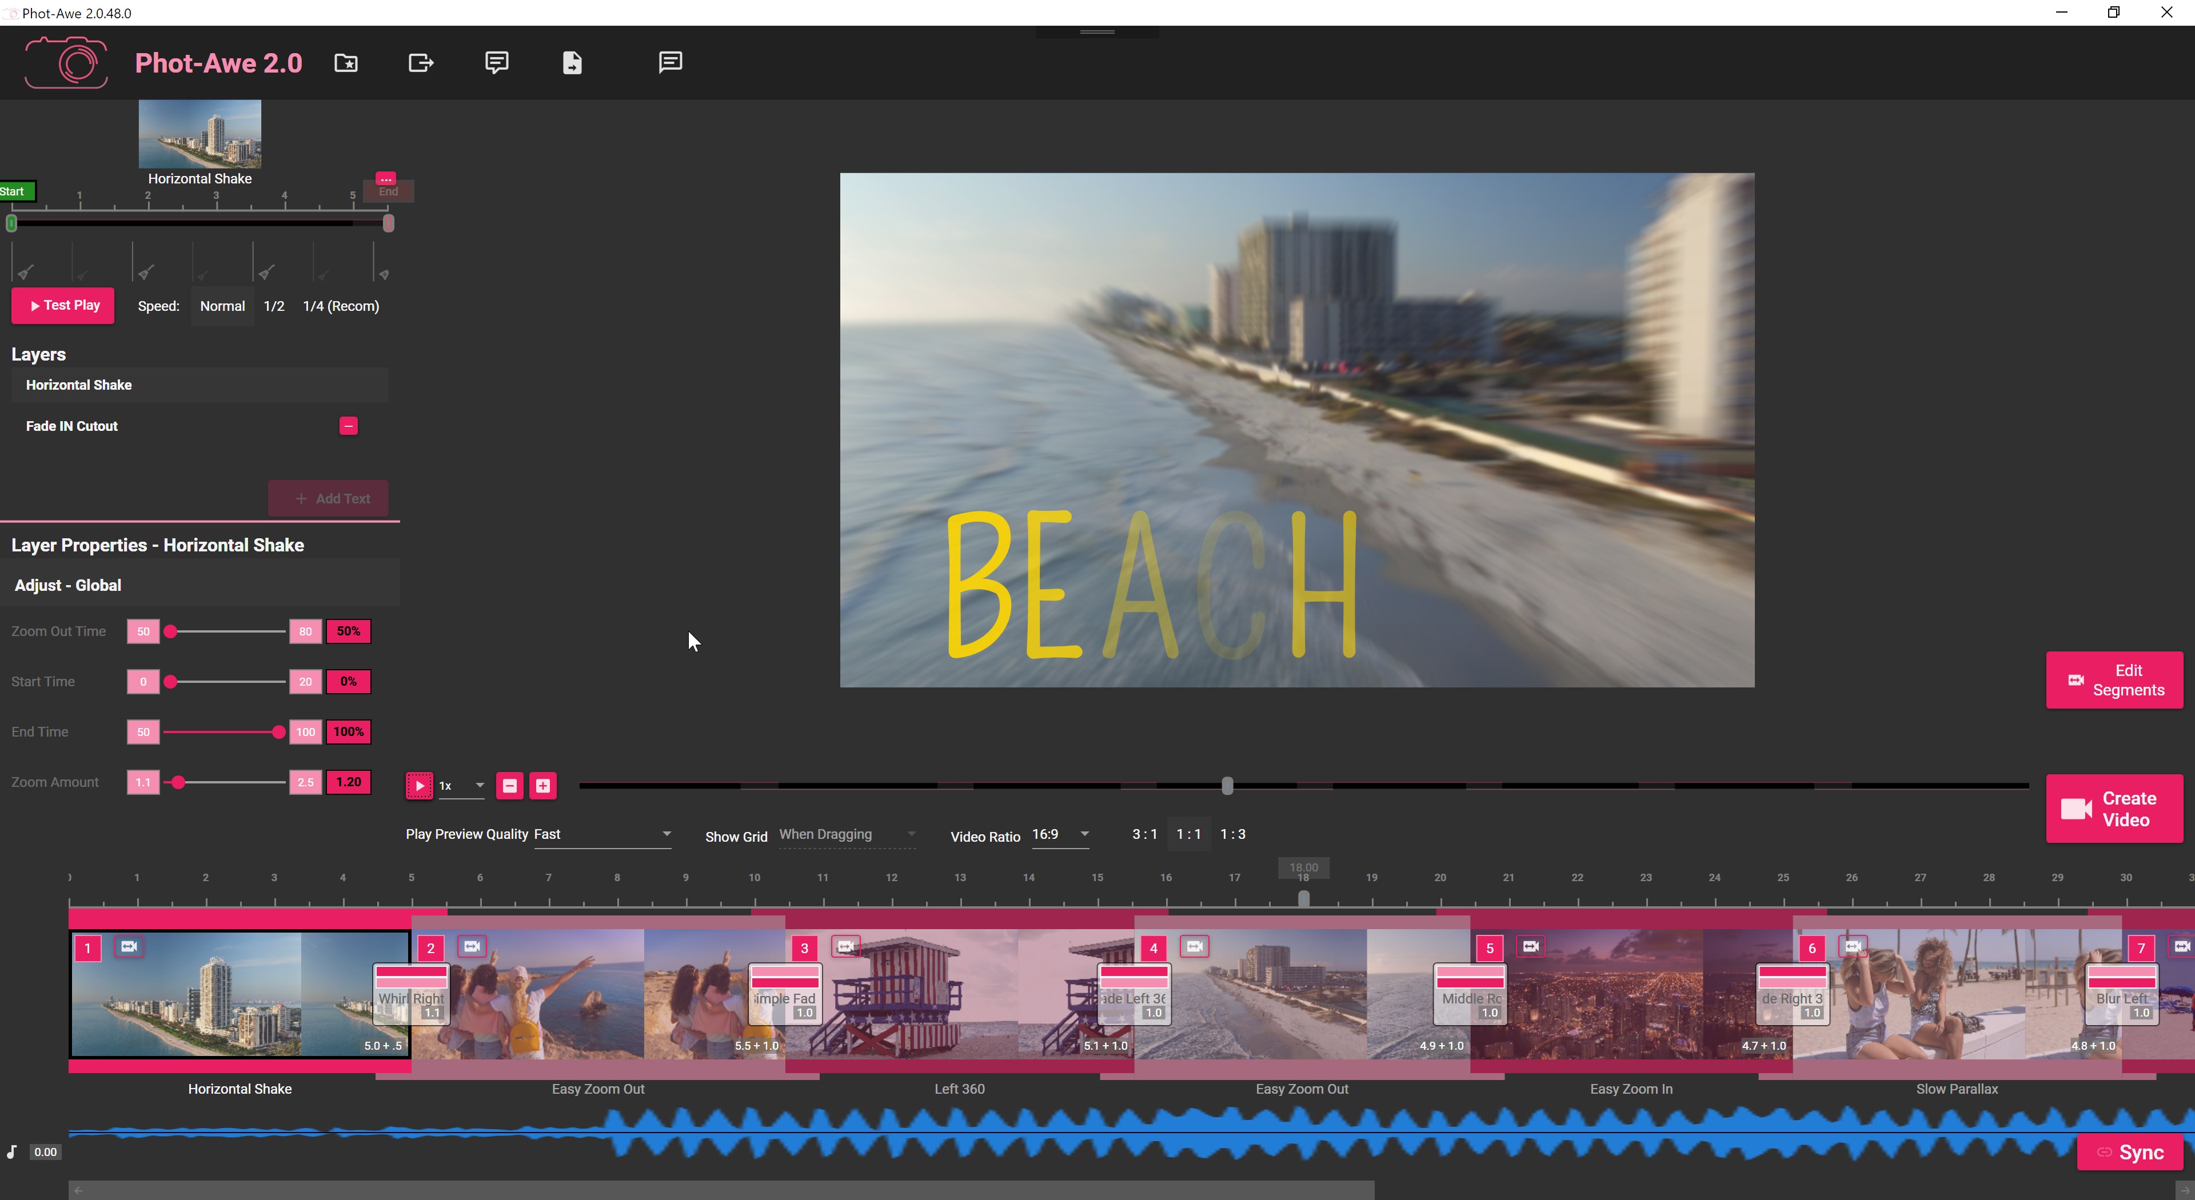Viewport: 2195px width, 1200px height.
Task: Click camera swap icon on segment 2
Action: [x=472, y=946]
